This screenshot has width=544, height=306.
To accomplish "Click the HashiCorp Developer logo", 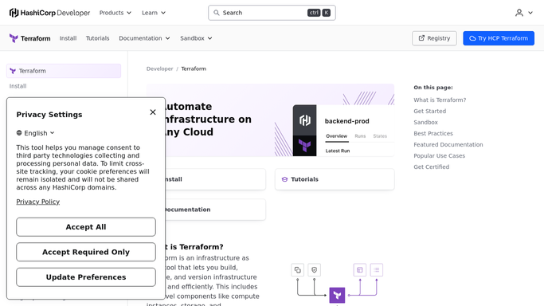I will [x=49, y=13].
